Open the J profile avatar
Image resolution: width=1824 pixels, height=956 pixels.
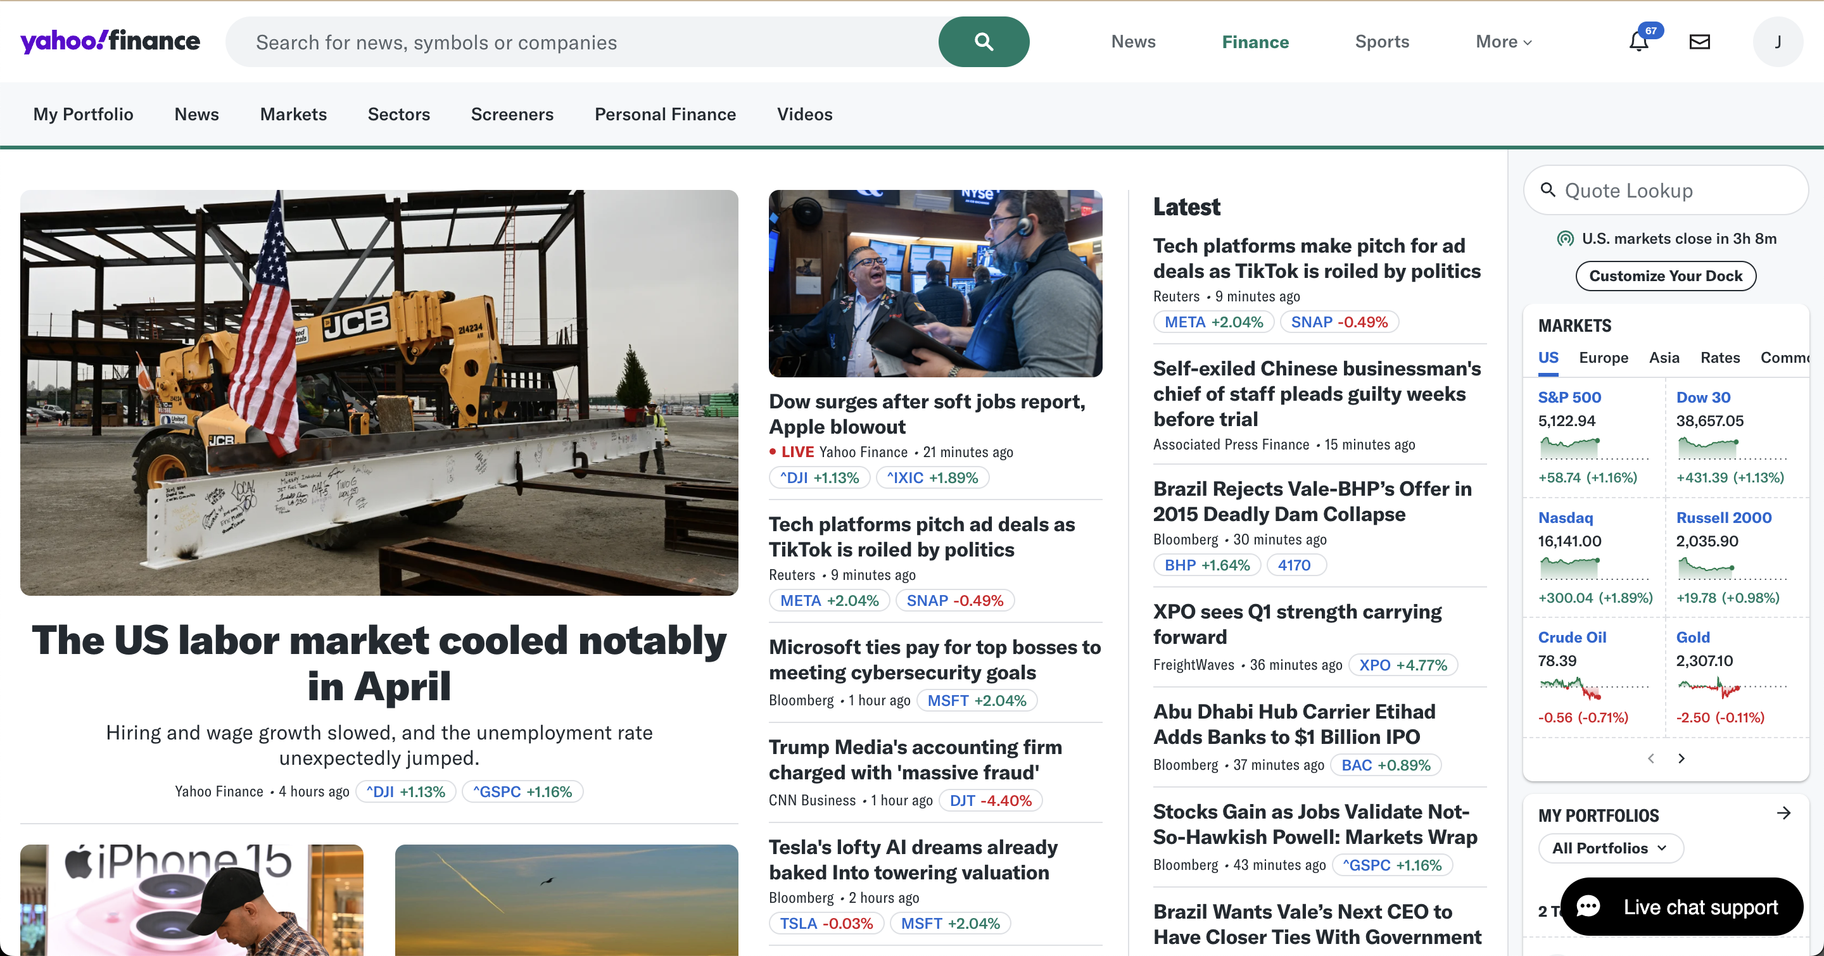[1777, 42]
